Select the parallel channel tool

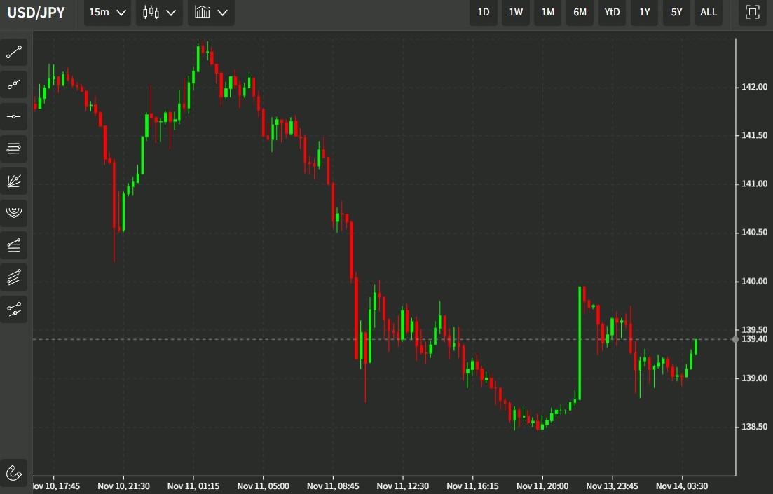(14, 277)
